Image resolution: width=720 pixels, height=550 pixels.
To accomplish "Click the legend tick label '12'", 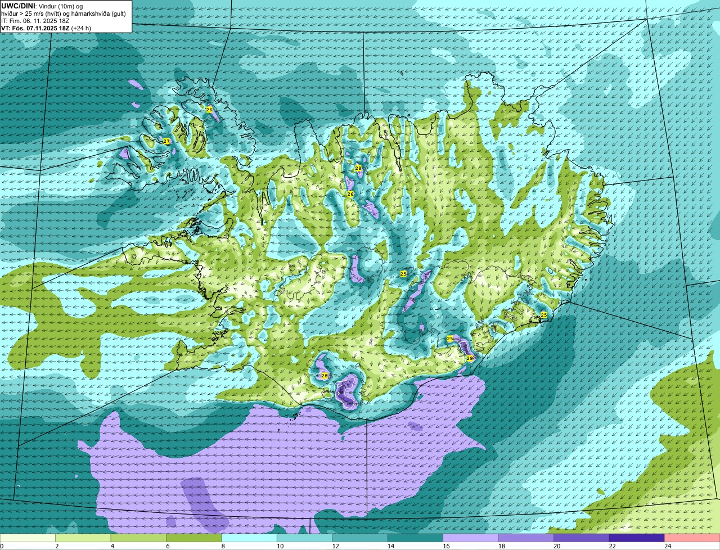I will (335, 546).
